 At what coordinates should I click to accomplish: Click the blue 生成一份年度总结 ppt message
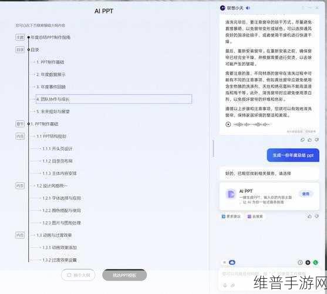click(x=293, y=155)
